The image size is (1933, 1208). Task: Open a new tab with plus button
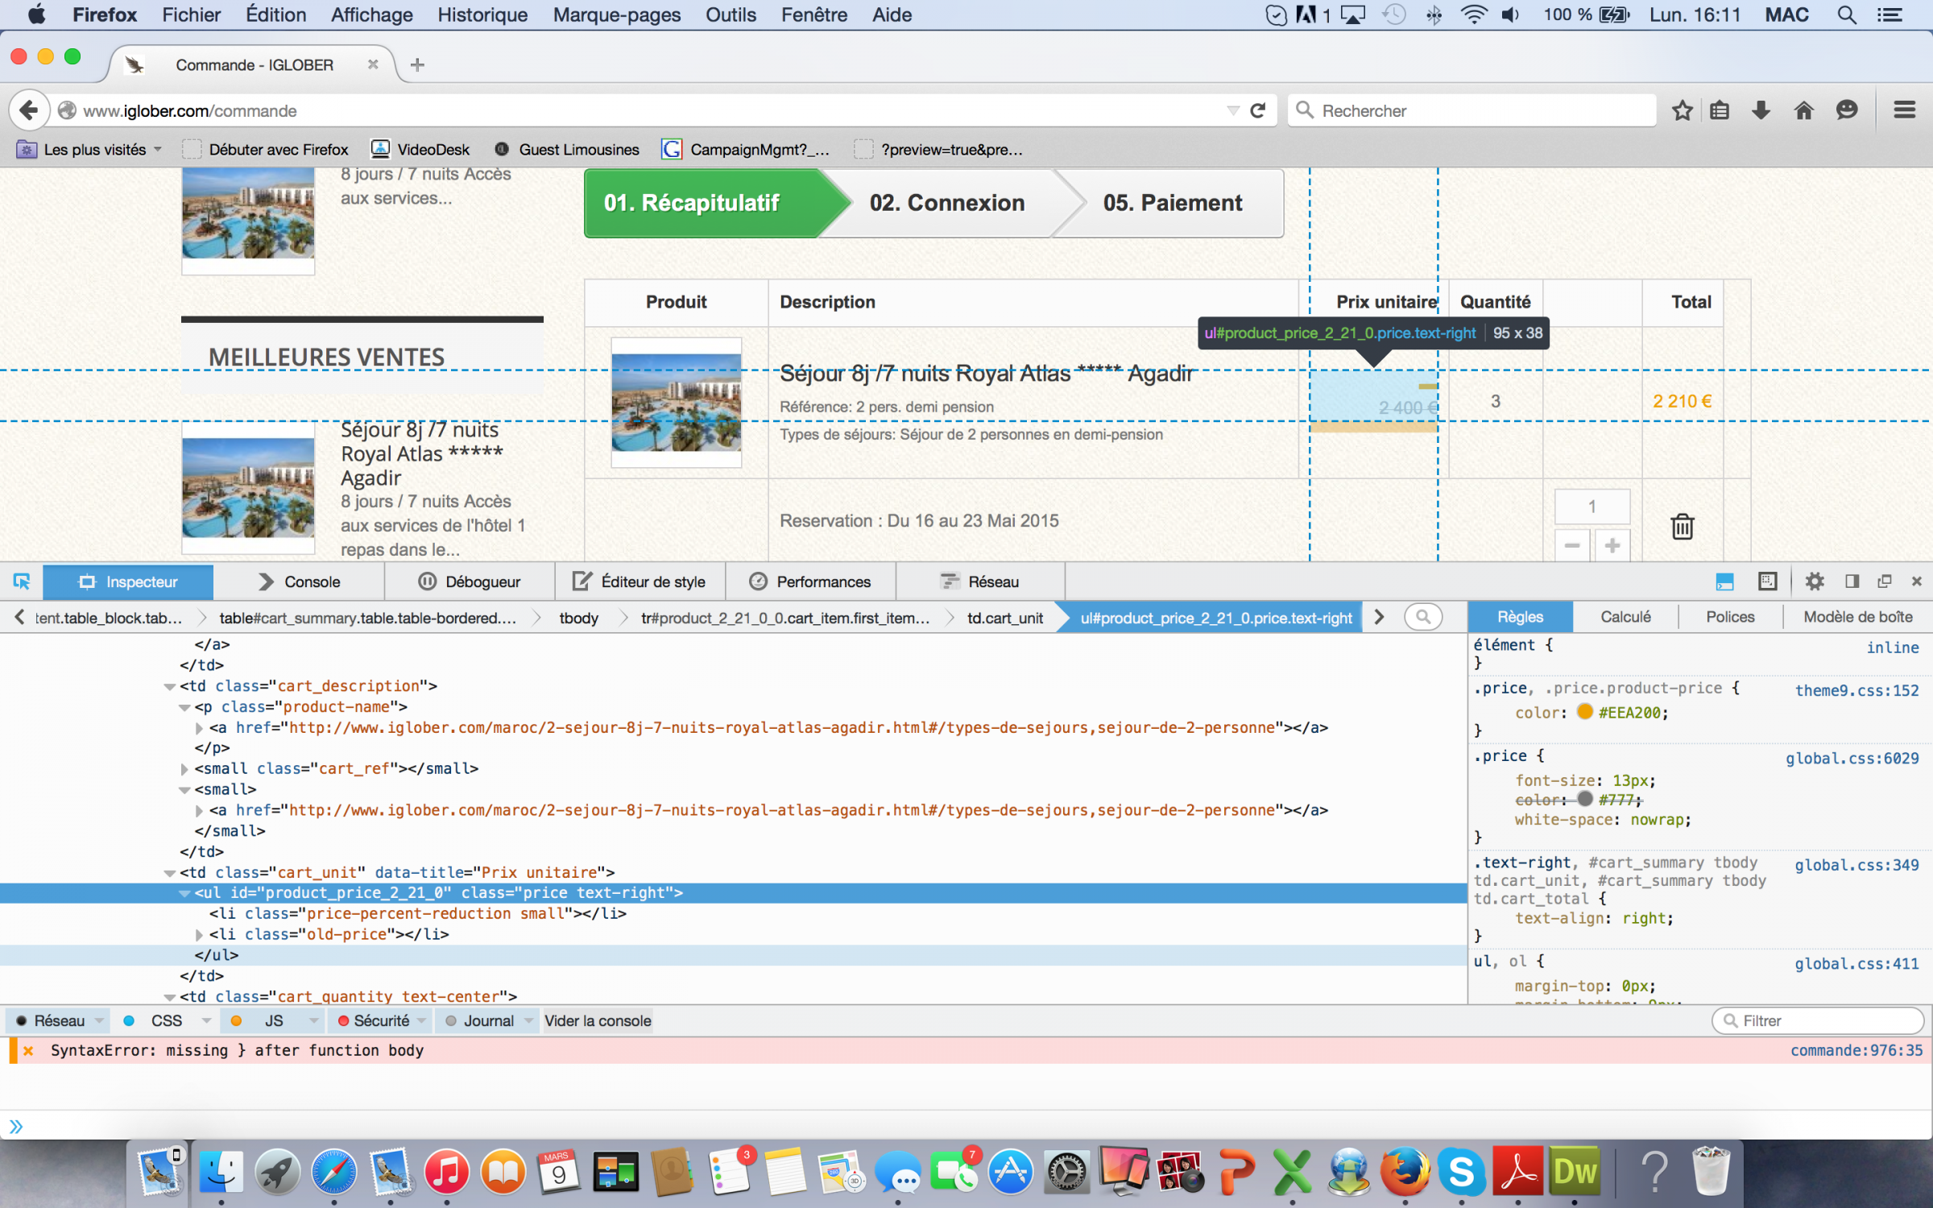point(417,65)
